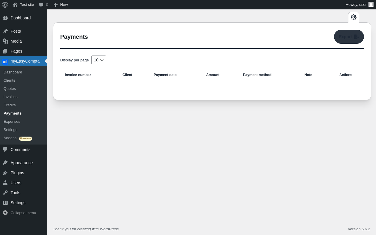Click the Collapse menu arrow icon
Viewport: 376px width, 235px height.
click(5, 213)
